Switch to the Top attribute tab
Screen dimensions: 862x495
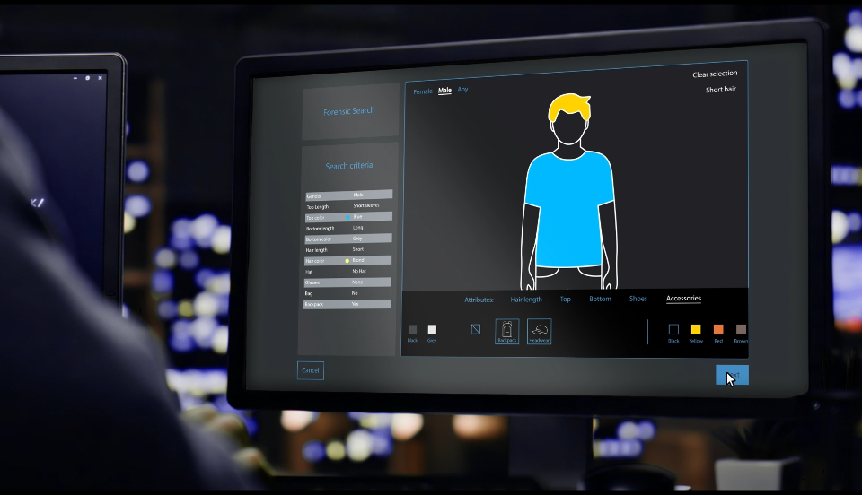click(565, 300)
